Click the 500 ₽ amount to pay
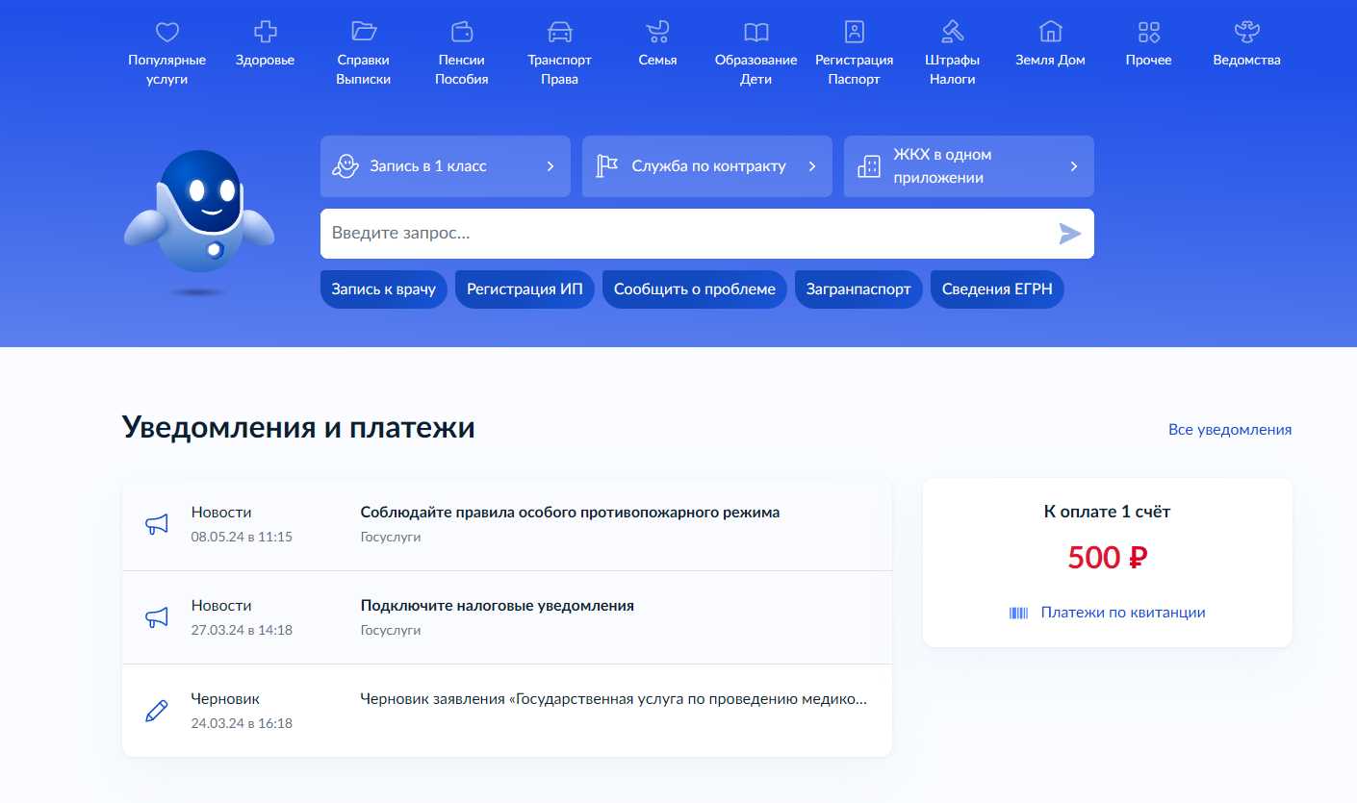The image size is (1357, 803). pyautogui.click(x=1108, y=558)
